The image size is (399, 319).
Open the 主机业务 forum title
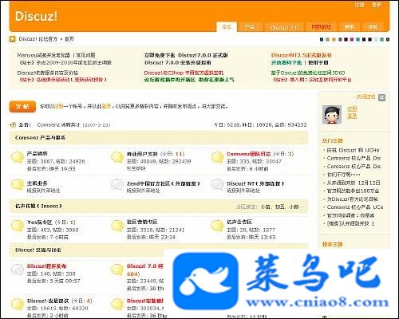[x=38, y=183]
